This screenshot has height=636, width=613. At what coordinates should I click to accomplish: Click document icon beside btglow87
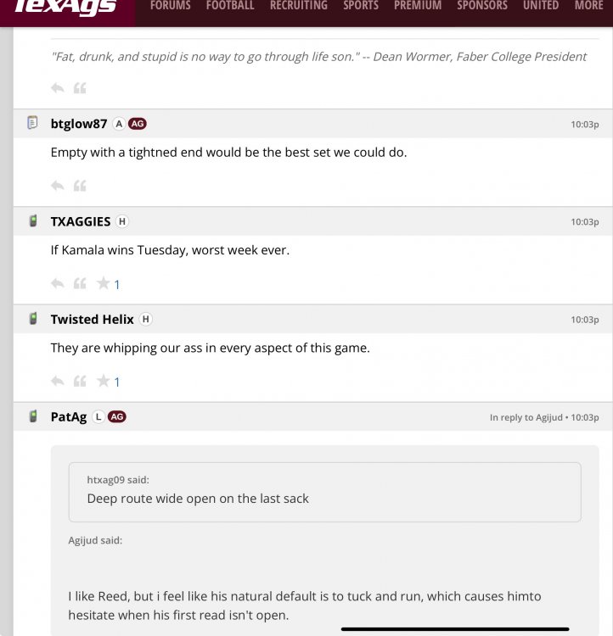(32, 123)
